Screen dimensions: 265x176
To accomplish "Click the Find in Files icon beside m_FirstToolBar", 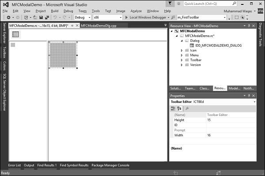I will click(173, 17).
